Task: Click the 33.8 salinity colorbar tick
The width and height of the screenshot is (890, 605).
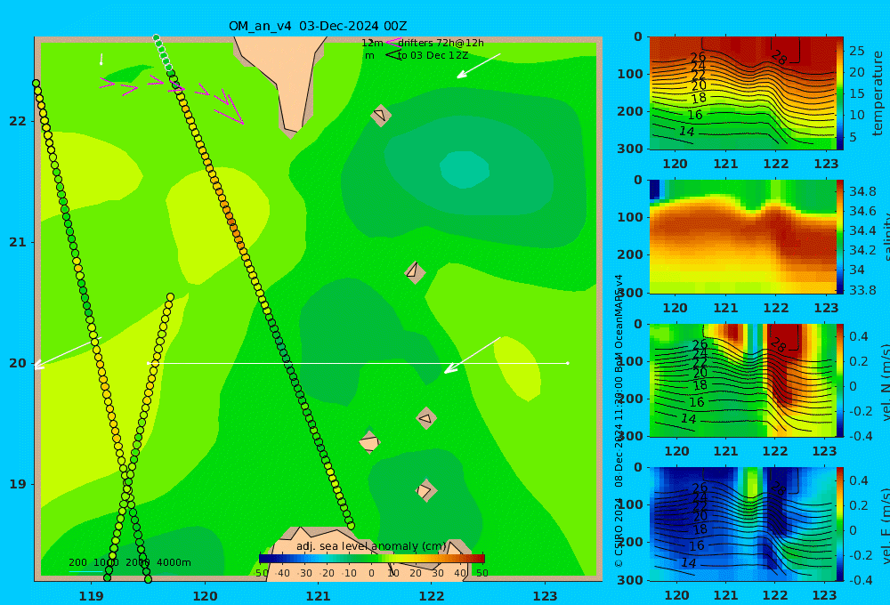Action: [x=862, y=290]
